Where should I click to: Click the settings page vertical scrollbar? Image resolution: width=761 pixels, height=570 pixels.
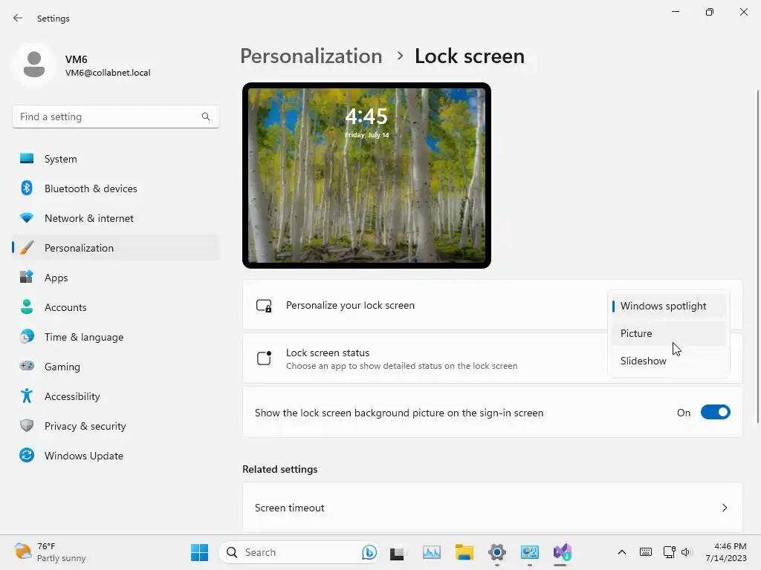[x=757, y=257]
